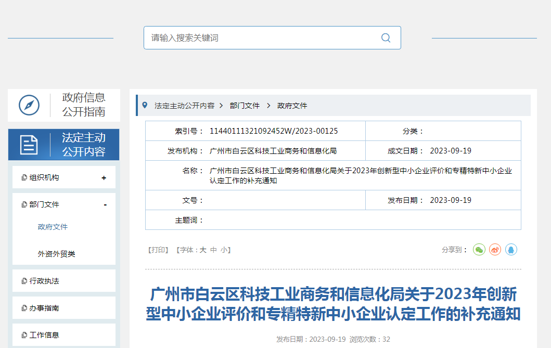Viewport: 551px width, 348px height.
Task: Collapse 部门文件 with the minus sign
Action: point(105,205)
